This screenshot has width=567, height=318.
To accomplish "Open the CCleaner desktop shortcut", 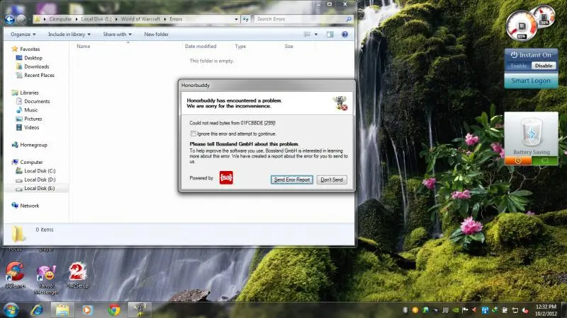I will coord(14,272).
